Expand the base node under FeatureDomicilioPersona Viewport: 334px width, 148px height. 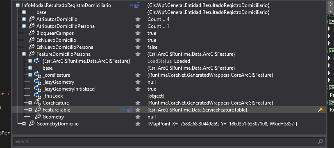click(30, 68)
